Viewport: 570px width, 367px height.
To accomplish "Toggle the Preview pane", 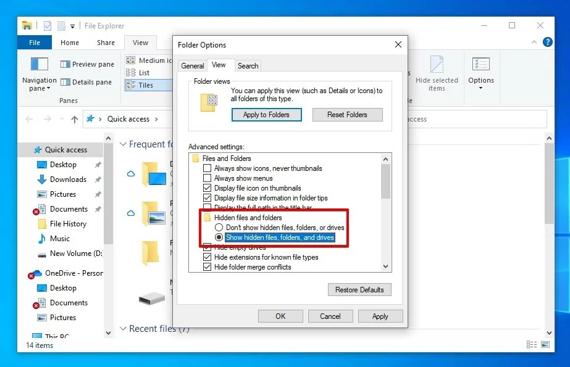I will pyautogui.click(x=86, y=64).
